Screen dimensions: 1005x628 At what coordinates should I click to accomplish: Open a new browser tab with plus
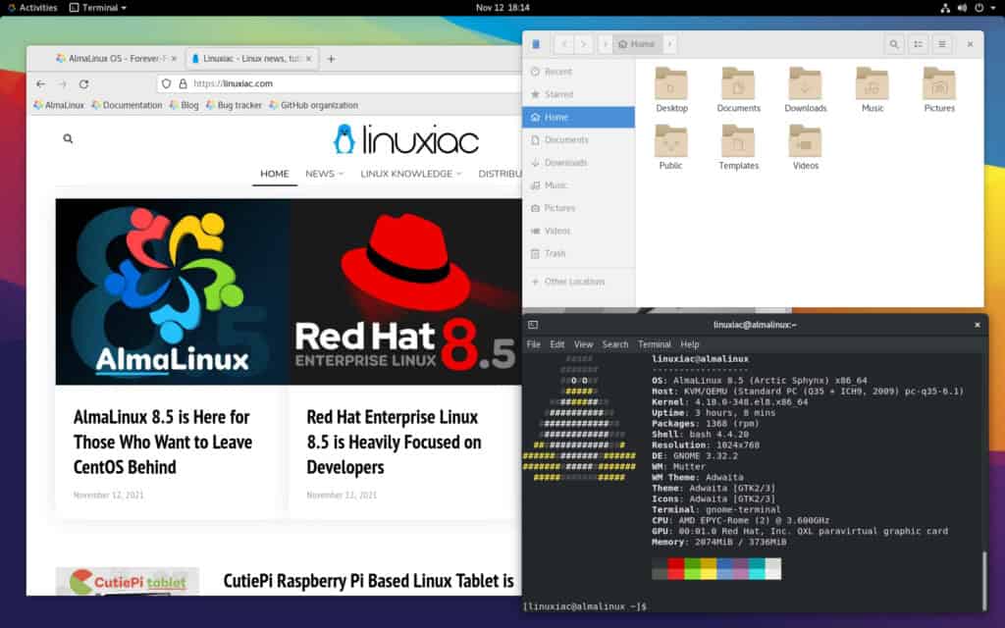(331, 59)
